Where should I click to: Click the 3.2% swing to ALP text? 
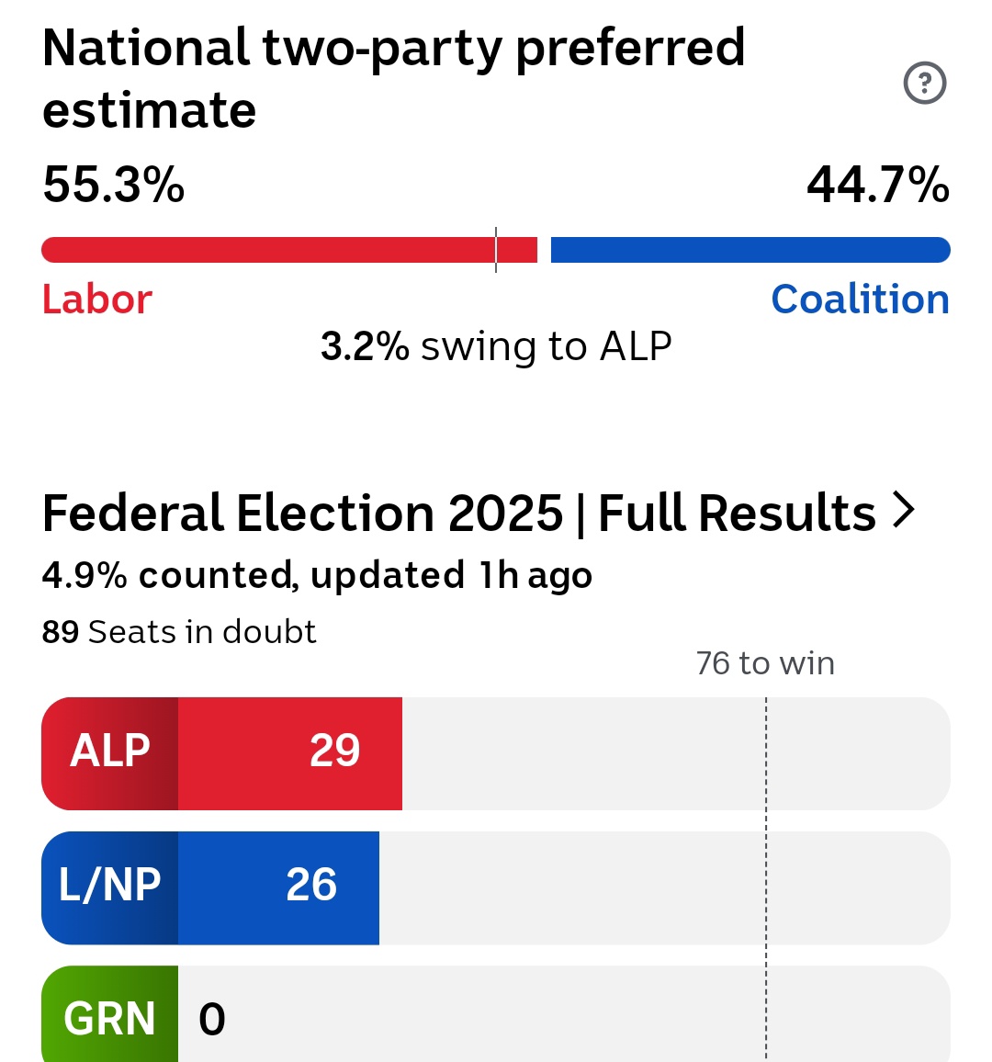(496, 346)
